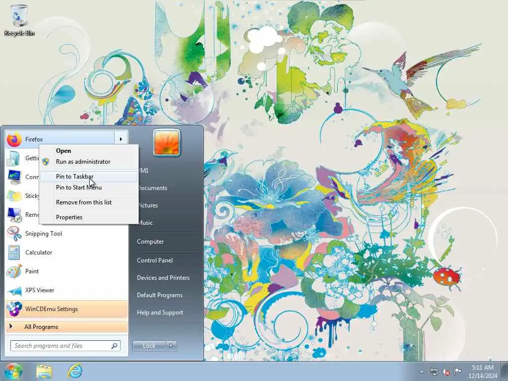Choose Pin to Taskbar
This screenshot has width=508, height=381.
coord(89,177)
